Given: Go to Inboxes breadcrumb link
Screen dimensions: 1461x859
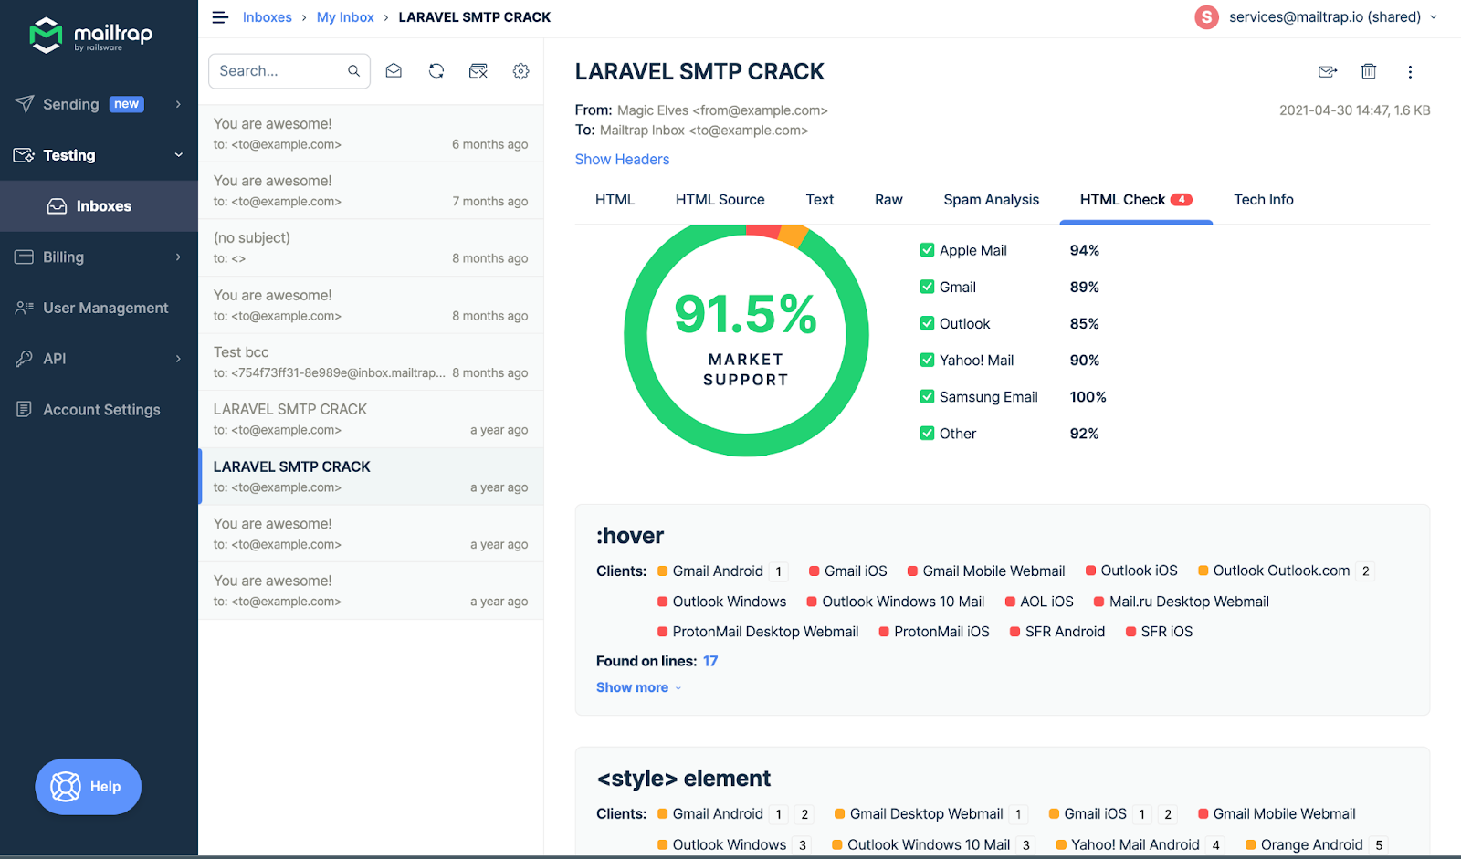Looking at the screenshot, I should (268, 17).
